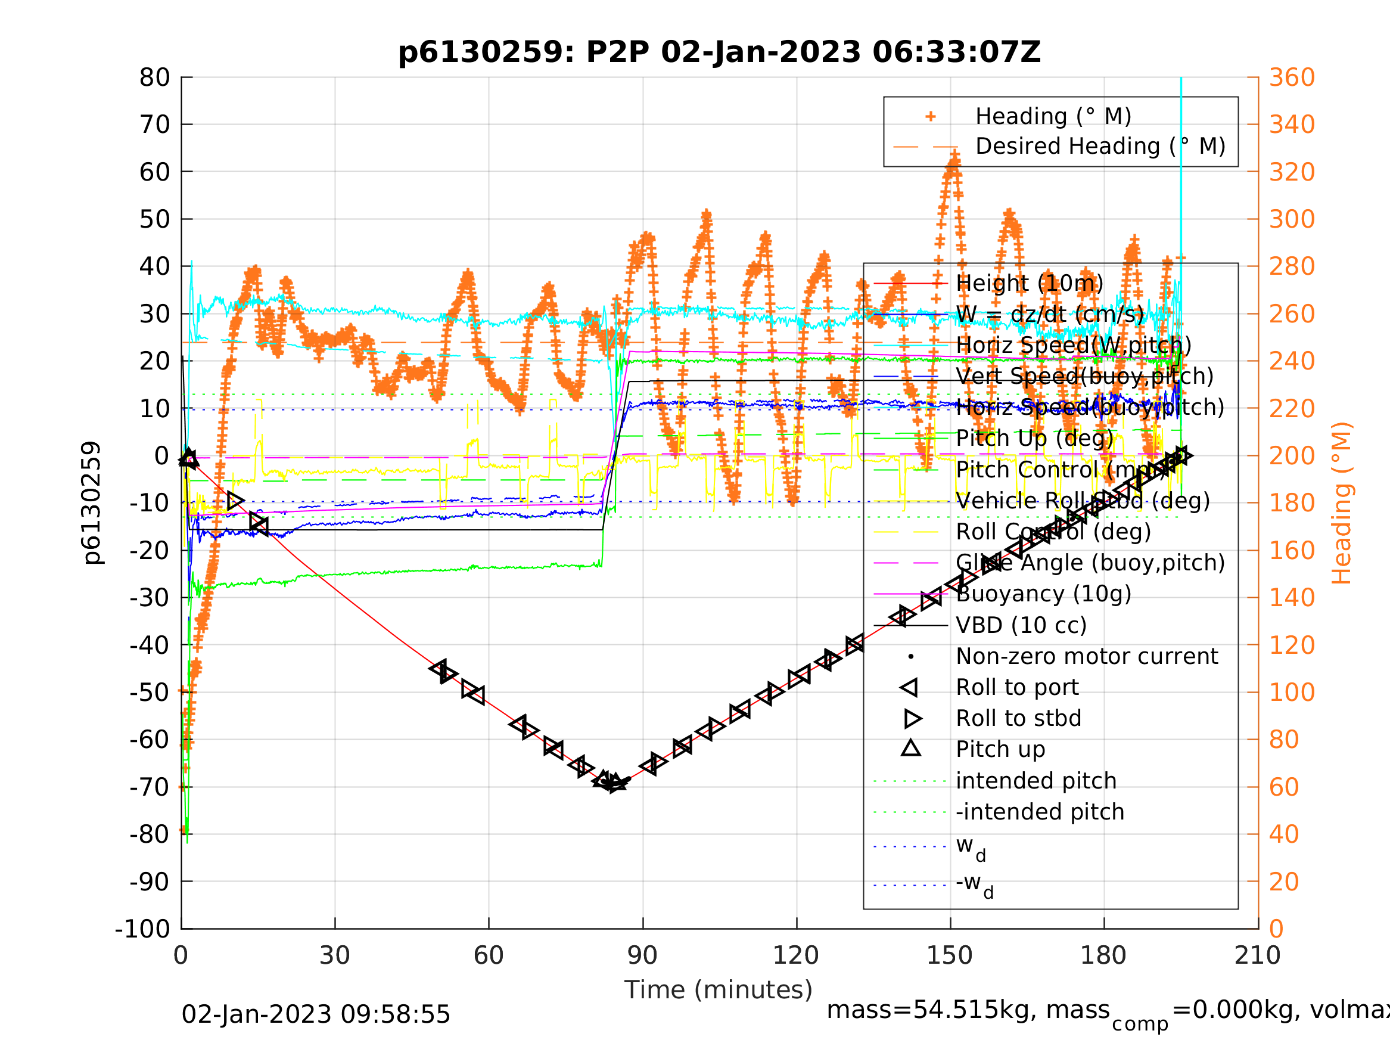Click the -intended pitch legend label
Screen dimensions: 1390x1043
click(1040, 812)
